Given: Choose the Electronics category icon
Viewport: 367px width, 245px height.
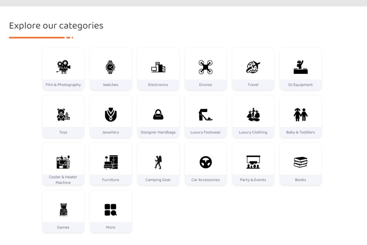Looking at the screenshot, I should pos(158,67).
